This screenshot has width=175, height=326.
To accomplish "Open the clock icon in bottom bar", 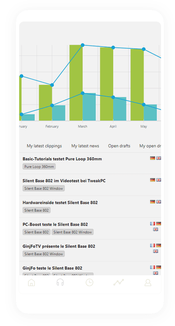I will 89,283.
